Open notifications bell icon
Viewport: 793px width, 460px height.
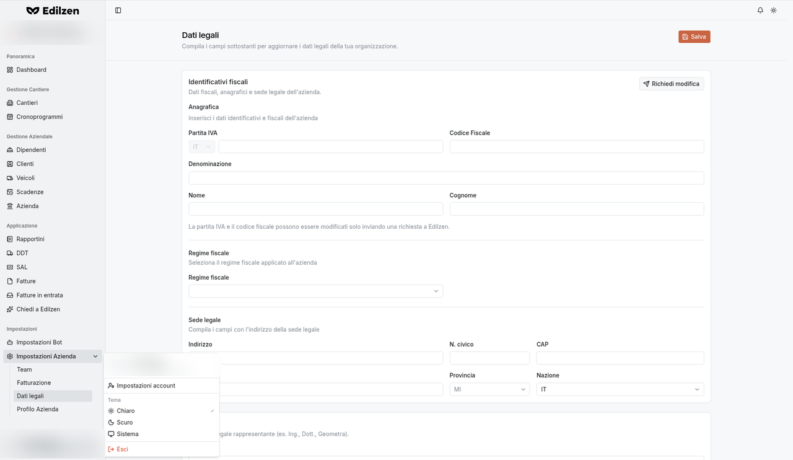pos(760,11)
